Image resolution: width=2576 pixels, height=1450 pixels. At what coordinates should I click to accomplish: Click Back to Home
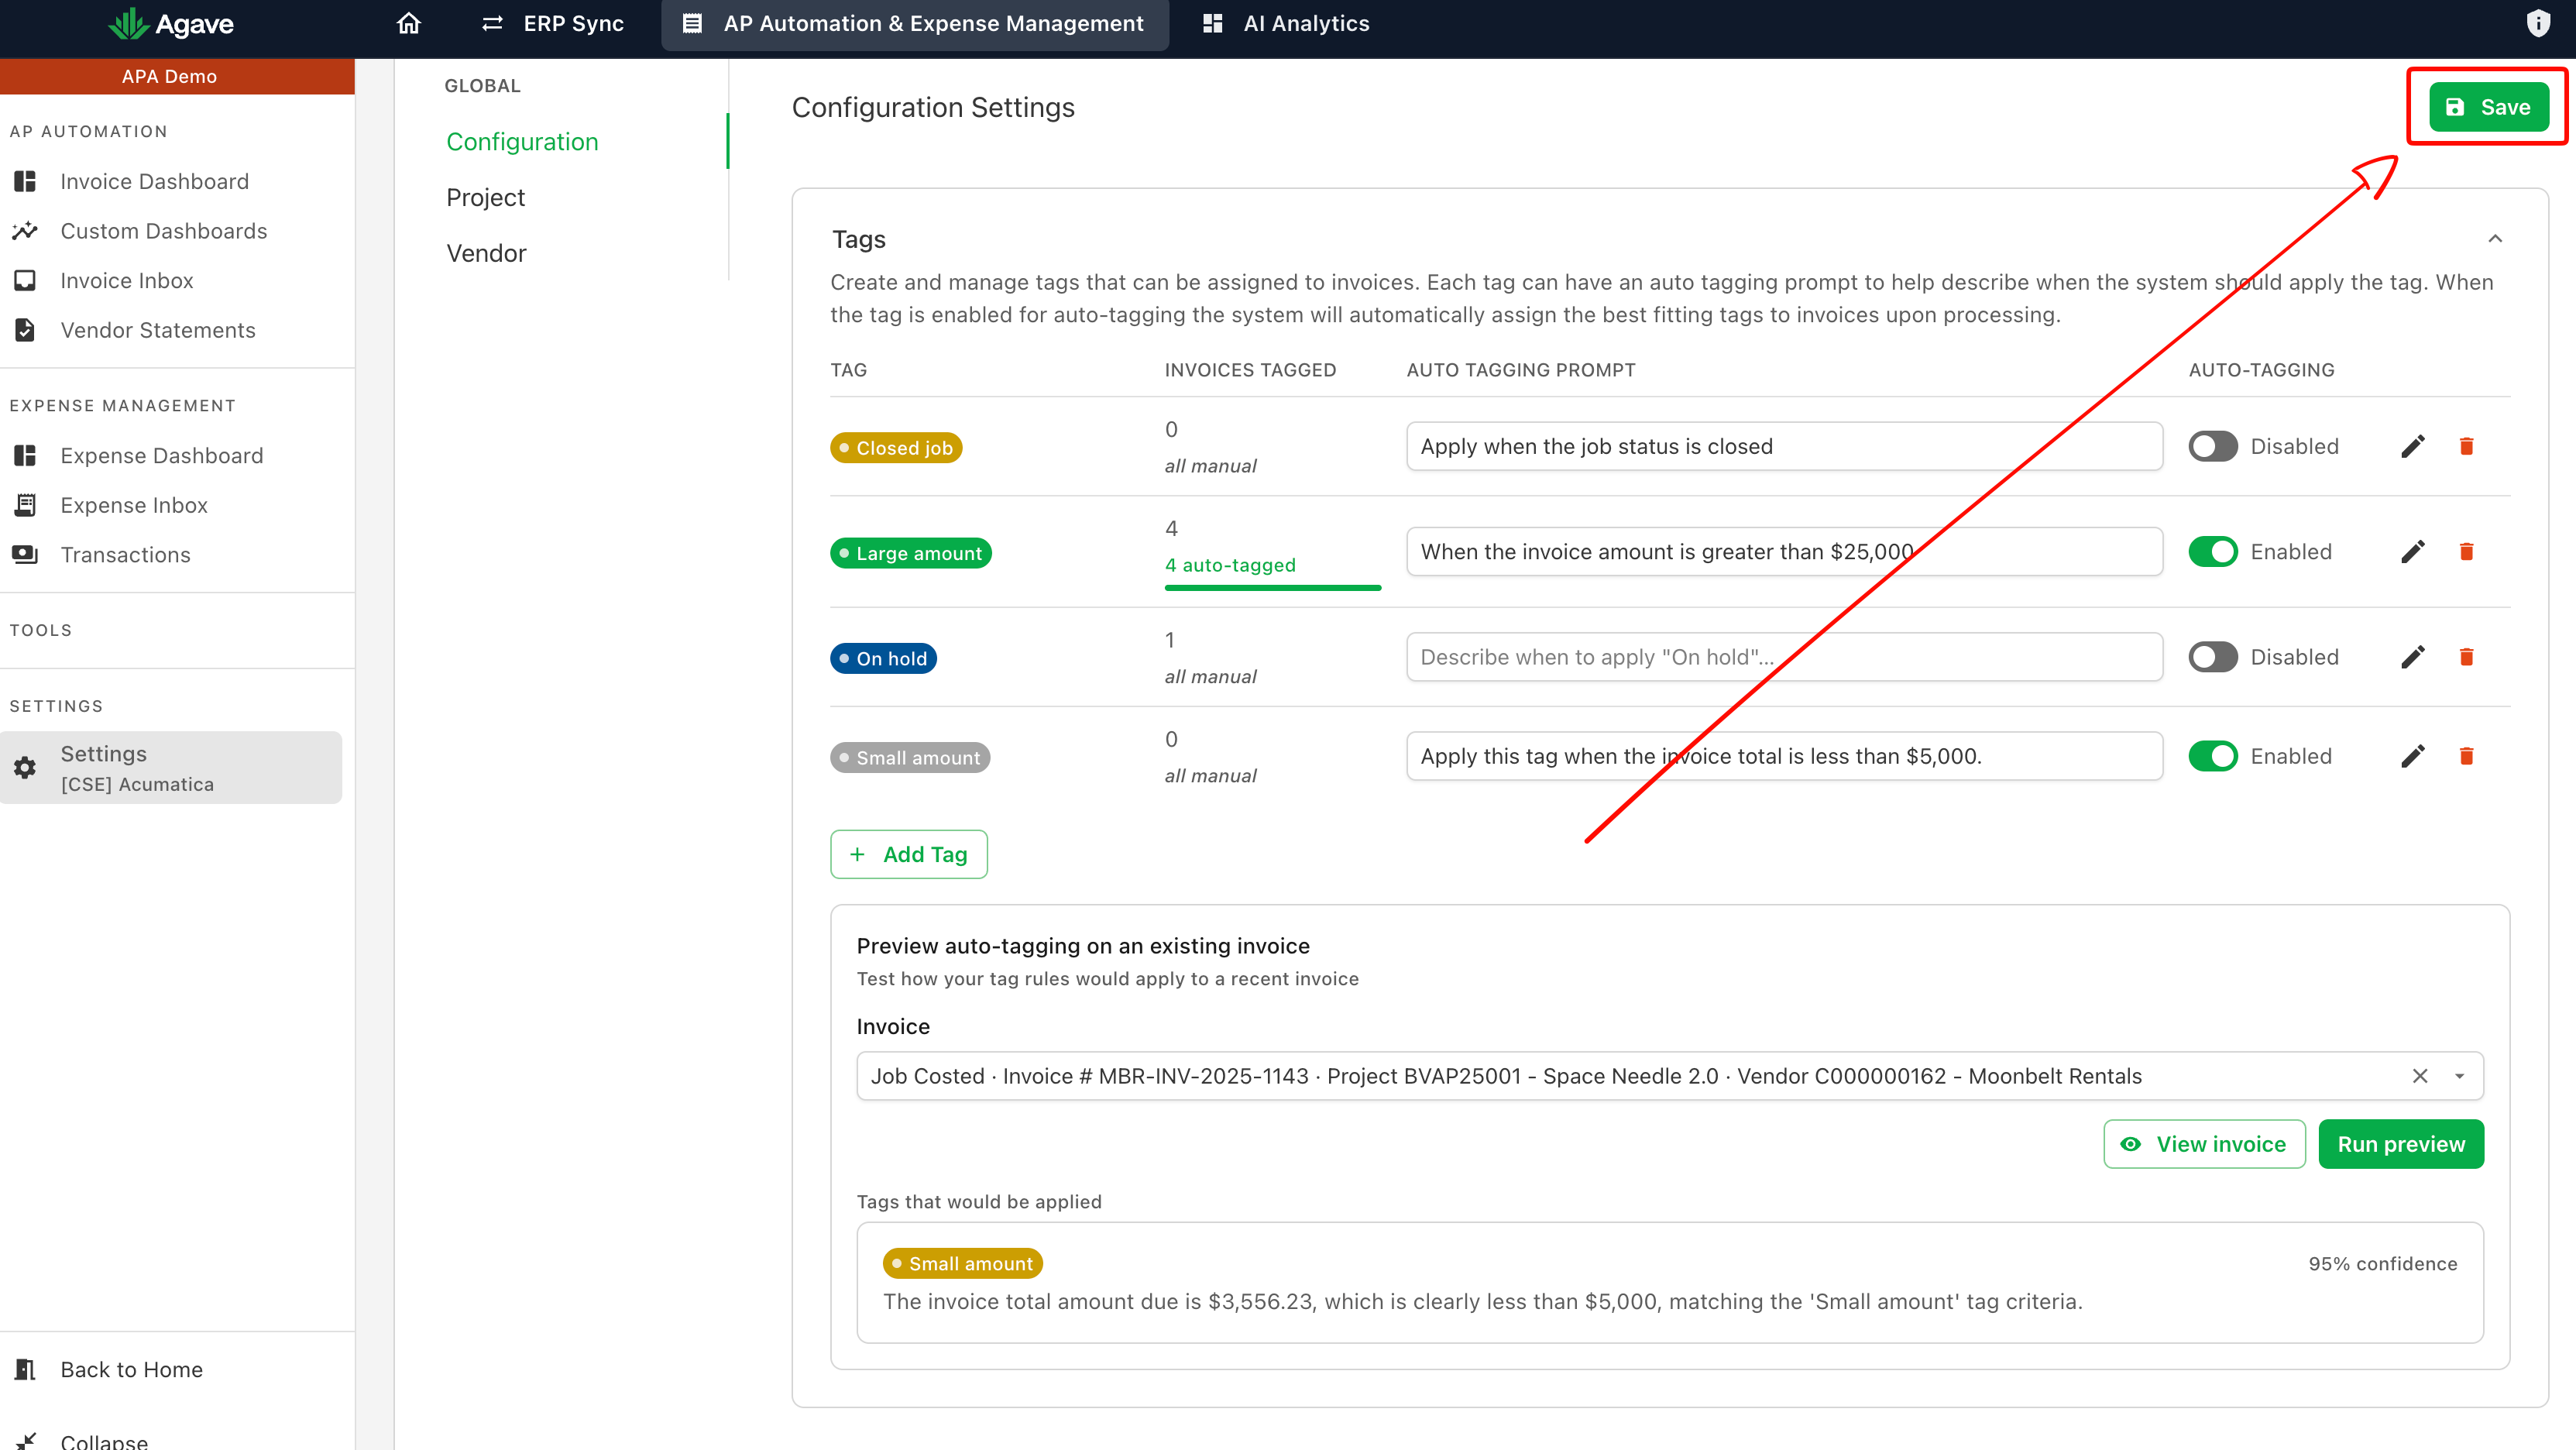click(x=131, y=1369)
